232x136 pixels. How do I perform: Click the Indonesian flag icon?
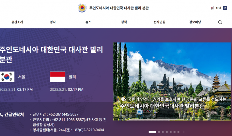tap(58, 77)
